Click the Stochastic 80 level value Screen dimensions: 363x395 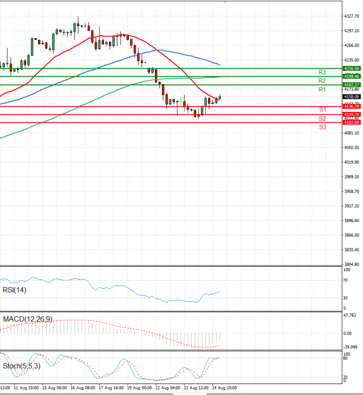click(345, 358)
